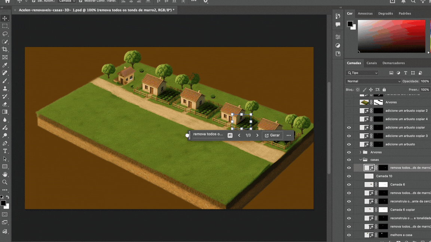Select the Crop tool
Viewport: 431px width, 242px height.
[5, 49]
